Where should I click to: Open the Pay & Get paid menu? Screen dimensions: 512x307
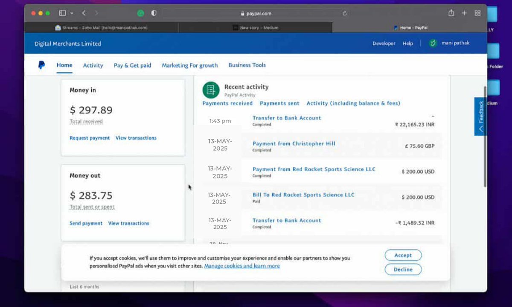(132, 65)
